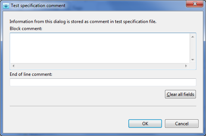Image resolution: width=206 pixels, height=136 pixels.
Task: Confirm the dialog with OK
Action: pos(145,124)
